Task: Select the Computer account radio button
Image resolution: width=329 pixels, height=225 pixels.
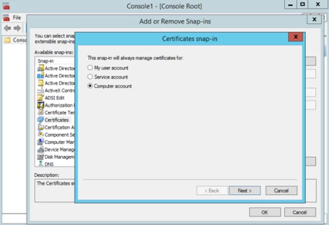Action: [x=90, y=86]
